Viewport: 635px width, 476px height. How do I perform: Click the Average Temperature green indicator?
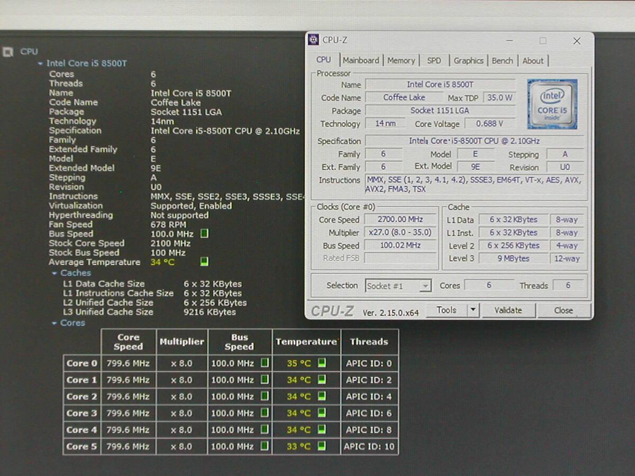click(204, 262)
